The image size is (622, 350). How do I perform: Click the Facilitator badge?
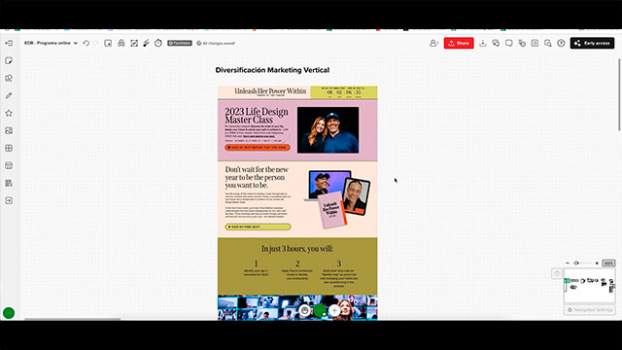pyautogui.click(x=180, y=43)
